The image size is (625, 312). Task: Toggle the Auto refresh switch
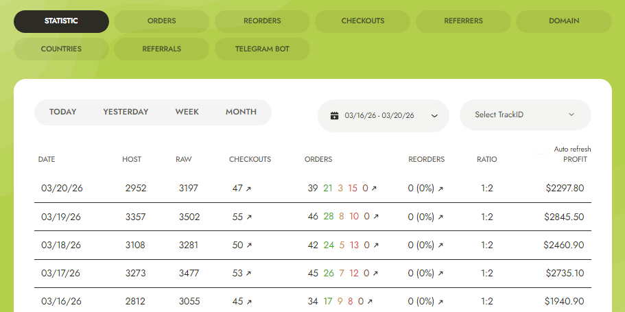[x=542, y=149]
